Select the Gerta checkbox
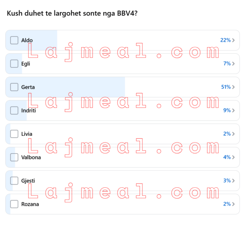This screenshot has width=249, height=229. pos(14,87)
